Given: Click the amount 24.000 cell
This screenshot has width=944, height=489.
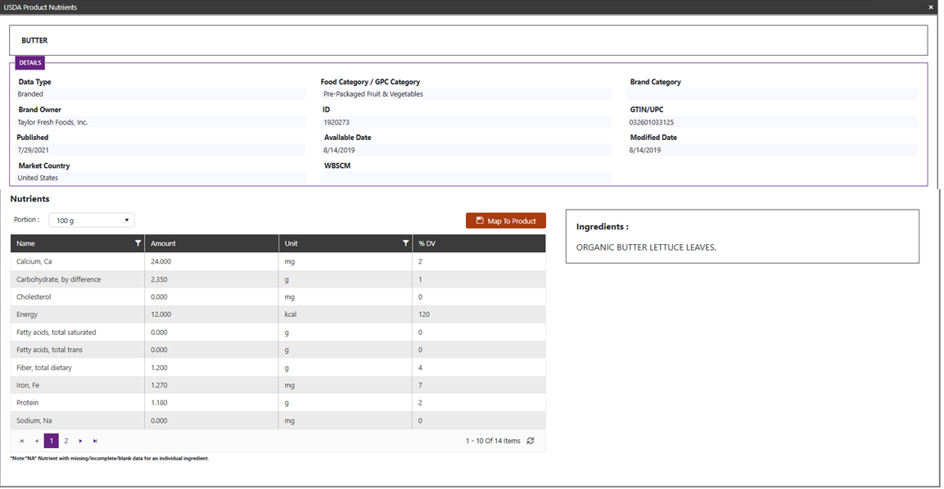Looking at the screenshot, I should 211,262.
